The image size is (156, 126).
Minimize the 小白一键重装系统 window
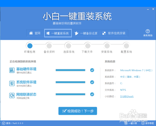point(148,9)
